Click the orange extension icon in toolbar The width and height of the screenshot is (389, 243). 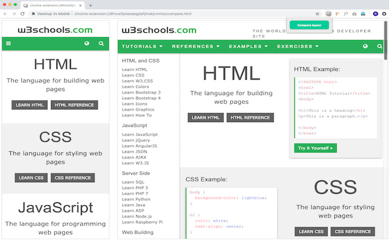pyautogui.click(x=337, y=14)
